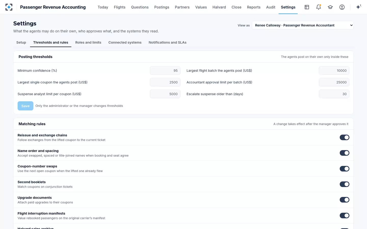Screen dimensions: 367x229
Task: Click the app logo icon
Action: [9, 7]
